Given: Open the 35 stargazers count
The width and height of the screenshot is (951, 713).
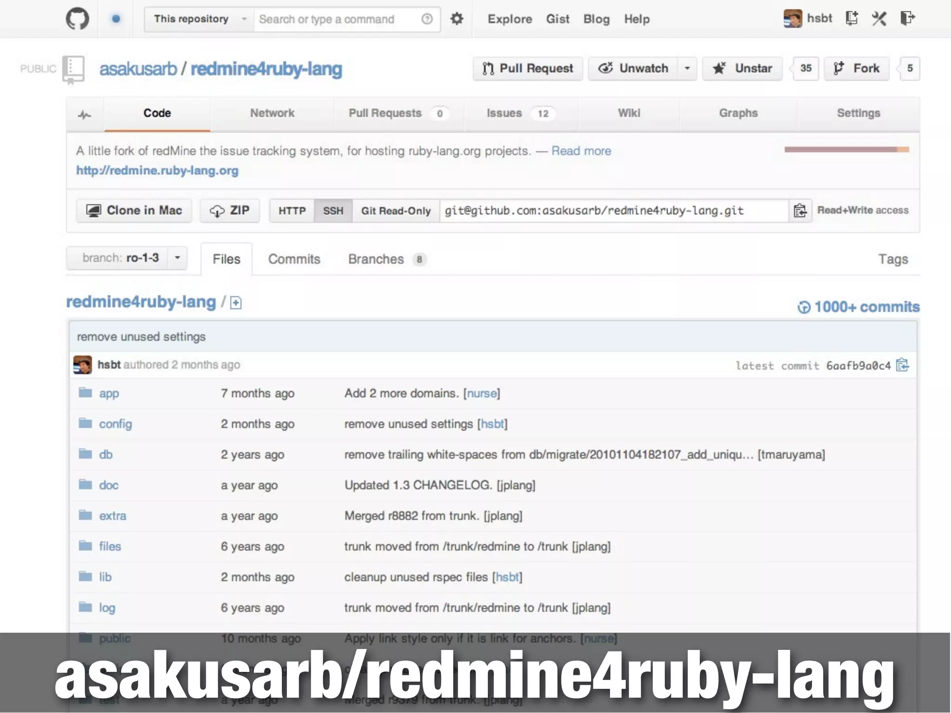Looking at the screenshot, I should pyautogui.click(x=806, y=69).
